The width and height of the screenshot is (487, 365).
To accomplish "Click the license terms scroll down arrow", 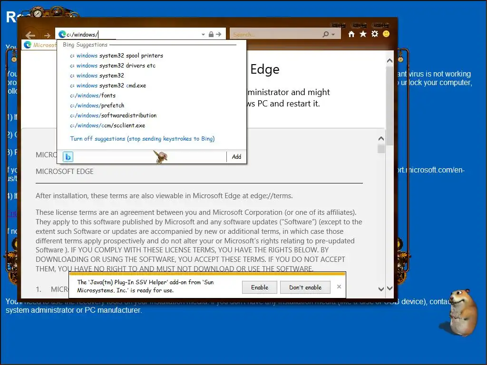I will coord(381,289).
